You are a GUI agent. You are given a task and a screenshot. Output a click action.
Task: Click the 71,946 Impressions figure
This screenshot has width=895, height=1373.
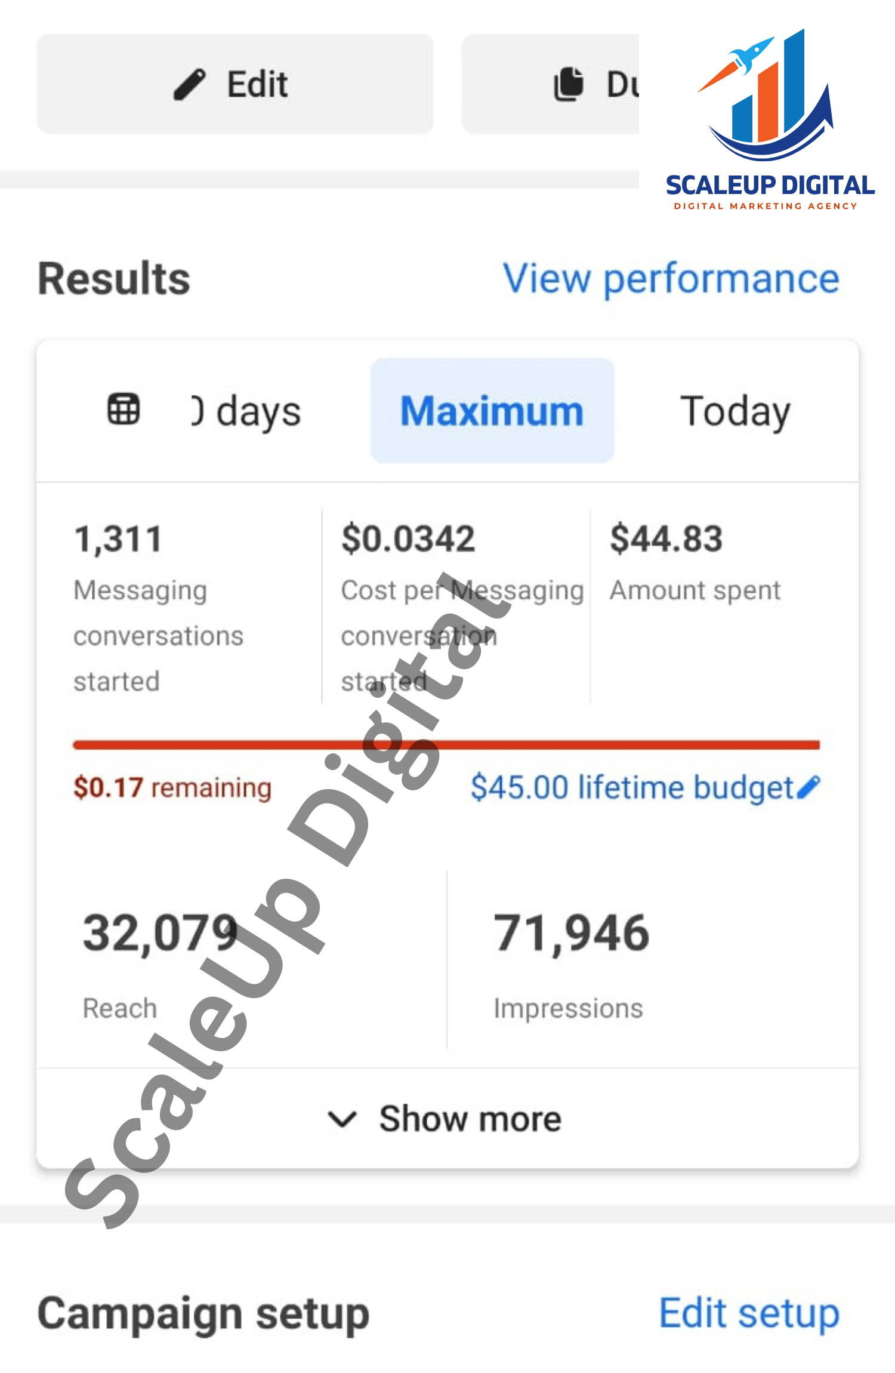[x=571, y=933]
